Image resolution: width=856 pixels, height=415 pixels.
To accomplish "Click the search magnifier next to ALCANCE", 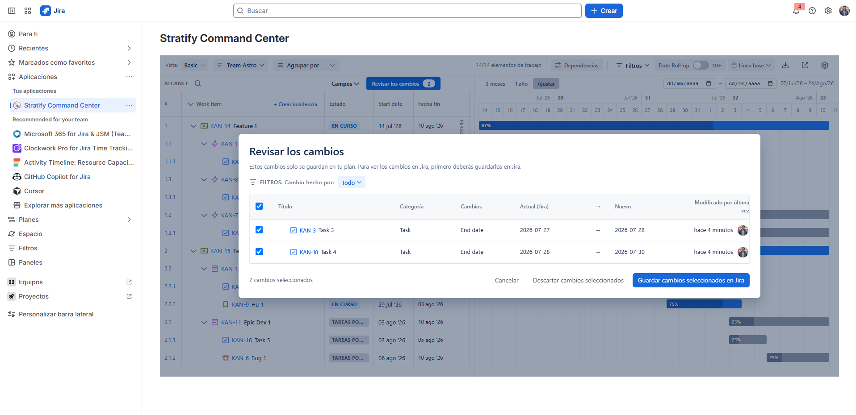I will click(x=198, y=83).
